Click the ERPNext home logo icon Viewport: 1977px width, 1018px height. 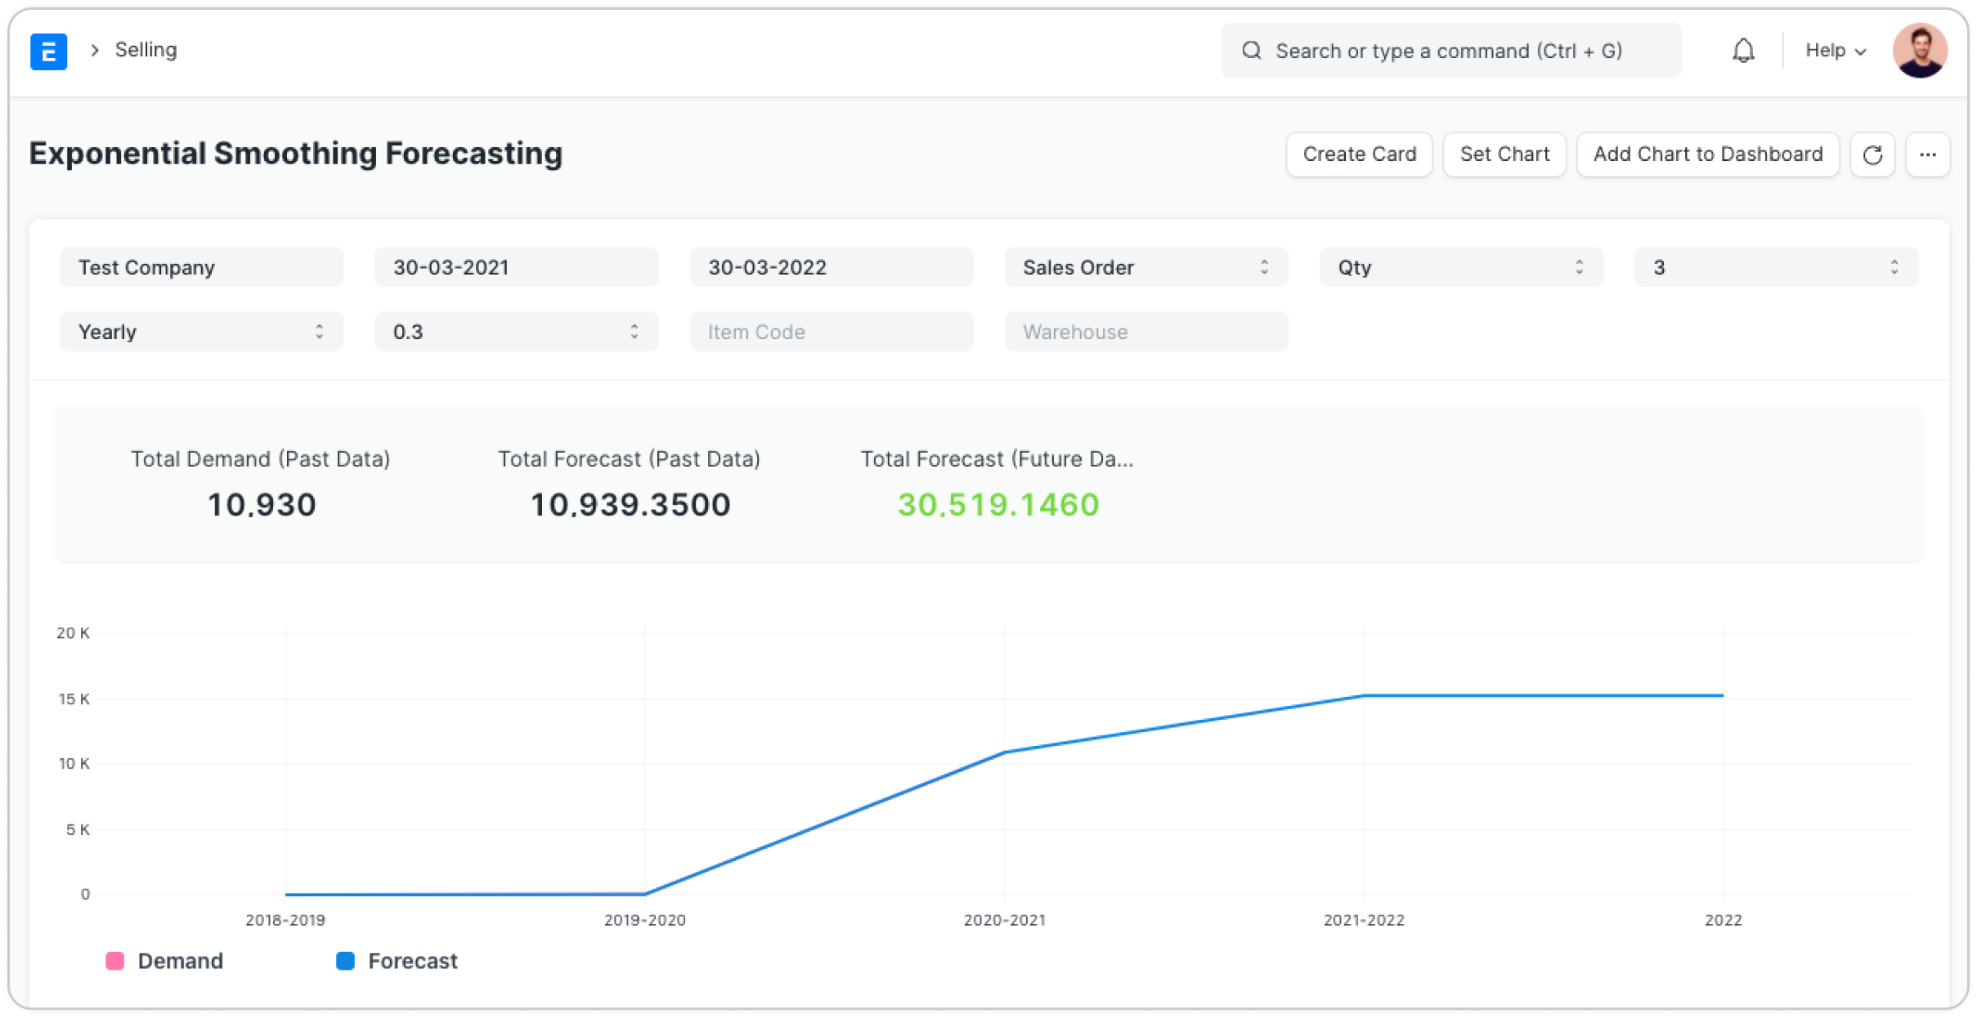[48, 51]
